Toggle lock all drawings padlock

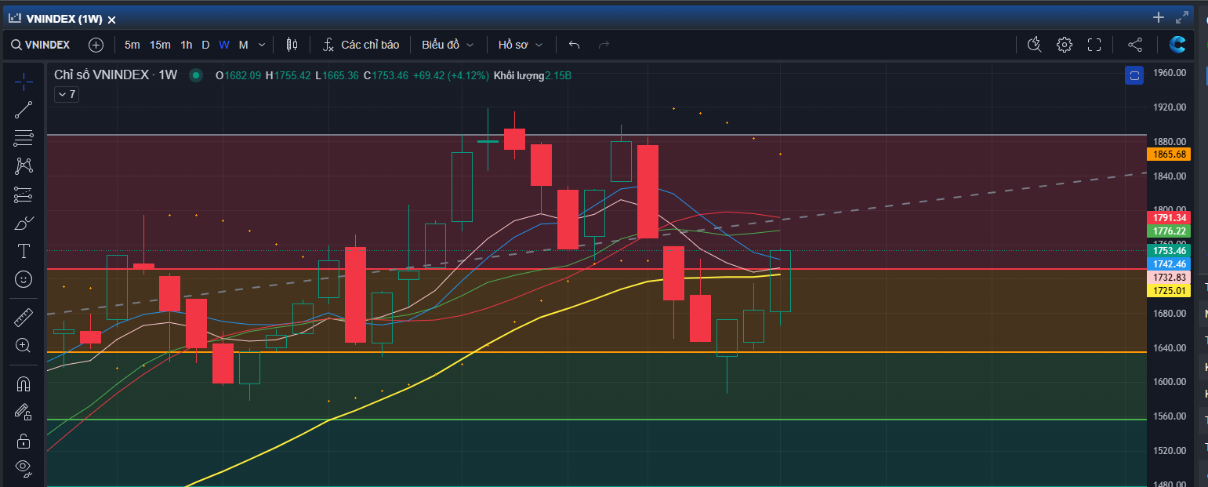(24, 441)
